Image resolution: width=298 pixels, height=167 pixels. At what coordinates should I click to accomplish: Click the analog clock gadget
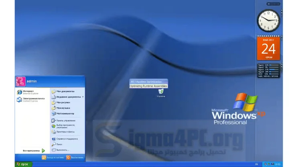[268, 21]
